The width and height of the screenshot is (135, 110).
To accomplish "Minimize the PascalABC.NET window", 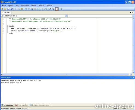I will (x=127, y=2).
